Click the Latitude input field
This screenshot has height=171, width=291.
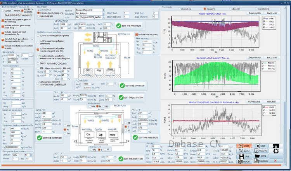click(16, 155)
